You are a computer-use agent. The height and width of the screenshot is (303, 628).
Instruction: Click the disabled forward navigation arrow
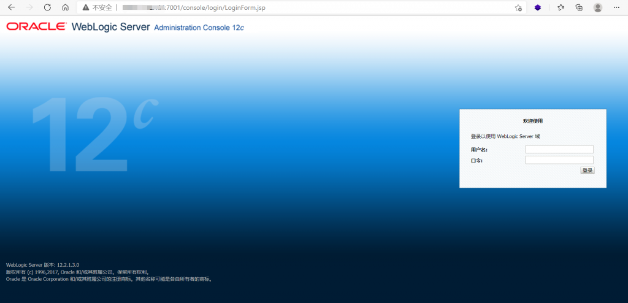pyautogui.click(x=29, y=7)
